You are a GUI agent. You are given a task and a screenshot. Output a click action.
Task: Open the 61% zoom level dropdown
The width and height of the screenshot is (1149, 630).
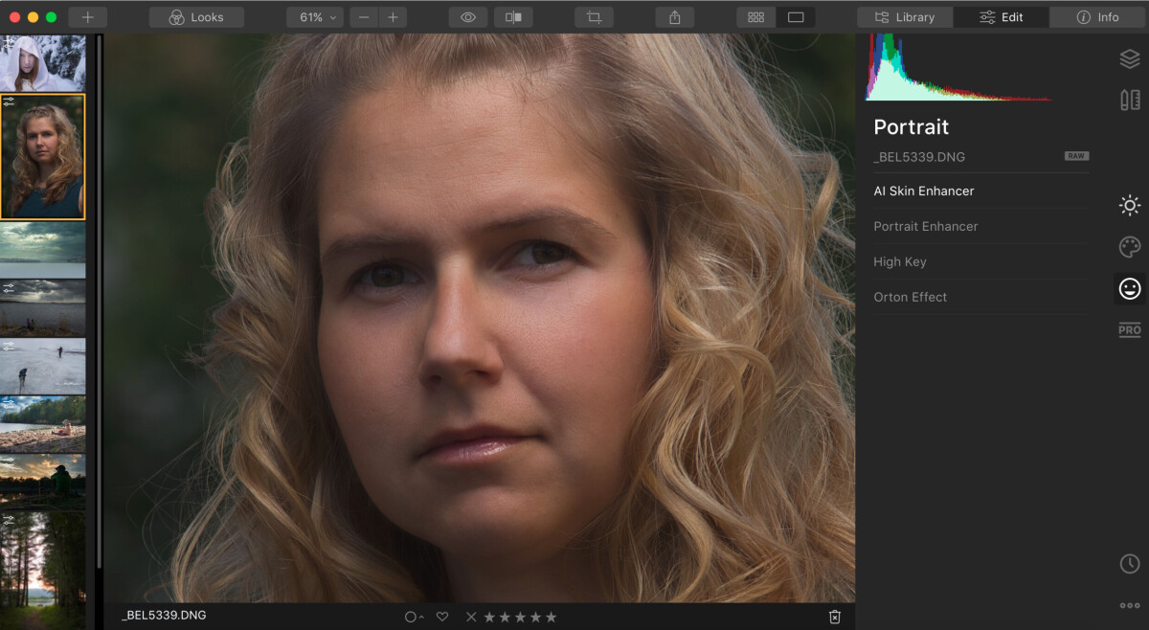[x=315, y=17]
